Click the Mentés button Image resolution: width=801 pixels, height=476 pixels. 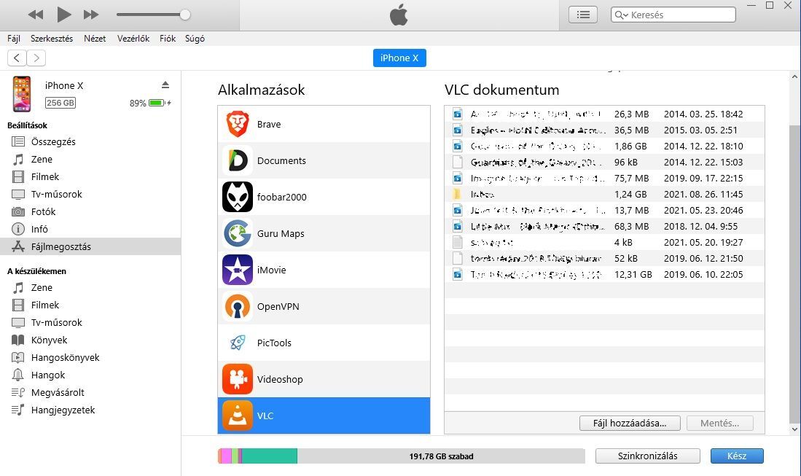click(x=720, y=423)
